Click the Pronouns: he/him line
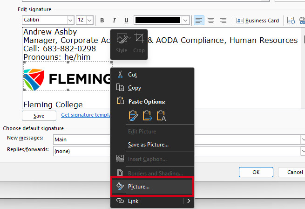This screenshot has height=209, width=305. (x=57, y=57)
